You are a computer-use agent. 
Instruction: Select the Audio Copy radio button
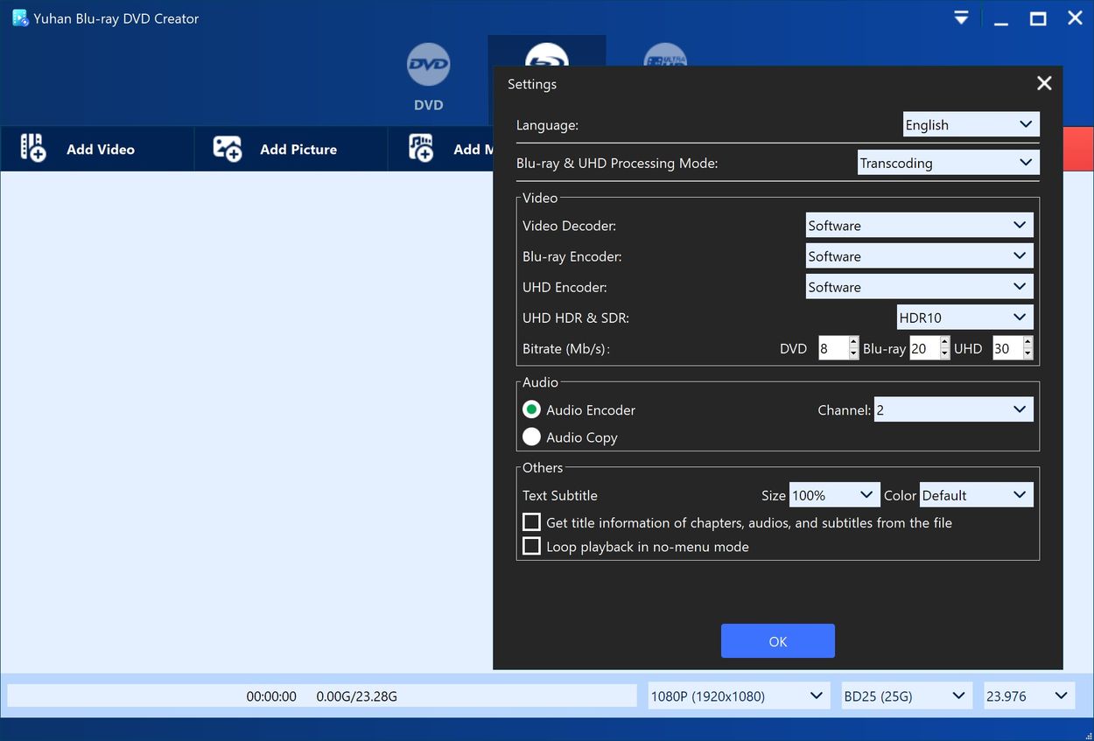click(x=531, y=437)
